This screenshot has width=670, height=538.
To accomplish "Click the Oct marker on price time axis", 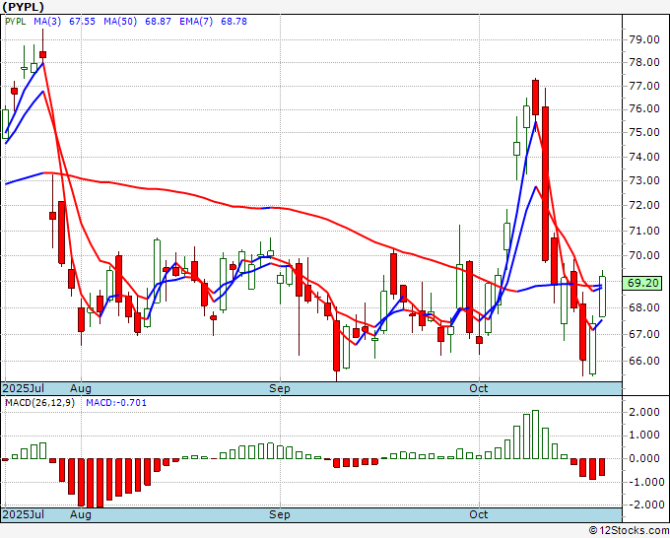I will pyautogui.click(x=480, y=389).
